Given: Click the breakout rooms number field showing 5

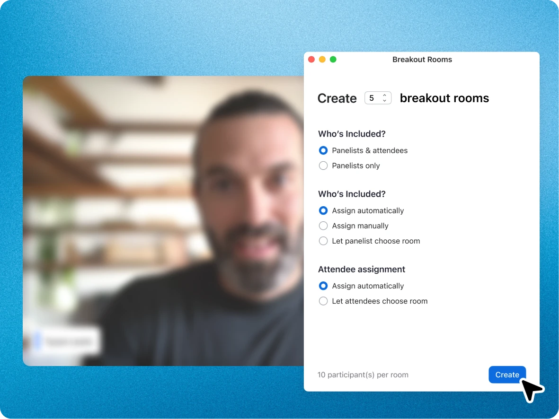Looking at the screenshot, I should point(373,98).
